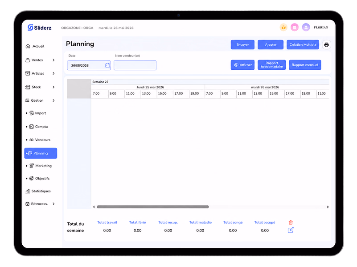The height and width of the screenshot is (267, 357).
Task: Click the Total férié label
Action: pos(137,222)
